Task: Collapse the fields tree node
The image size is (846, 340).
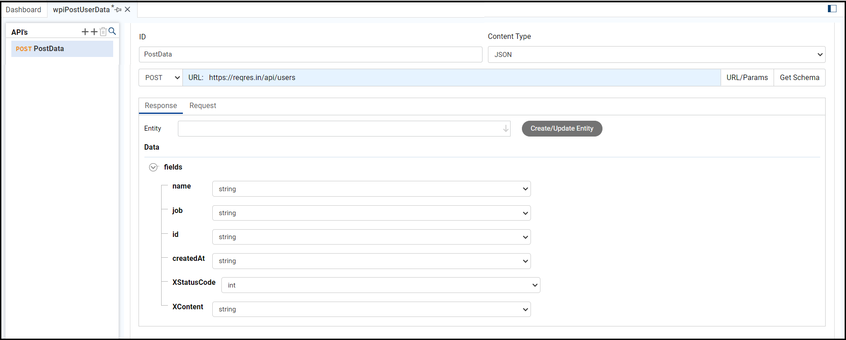Action: click(153, 167)
